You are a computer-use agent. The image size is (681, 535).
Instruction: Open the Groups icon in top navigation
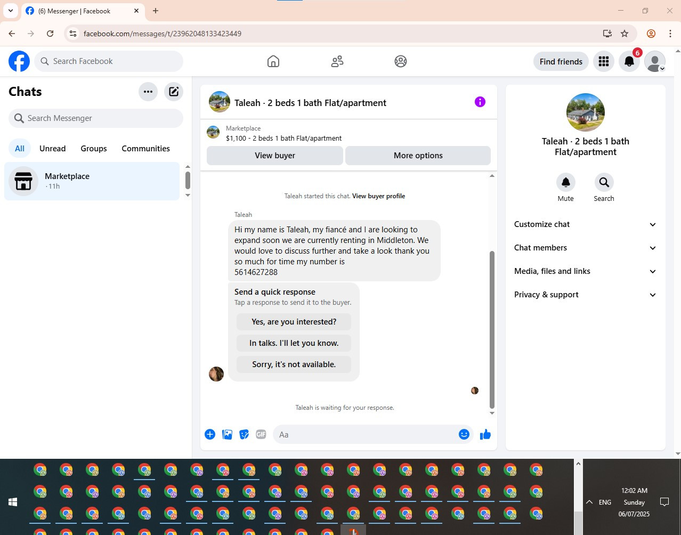point(401,61)
